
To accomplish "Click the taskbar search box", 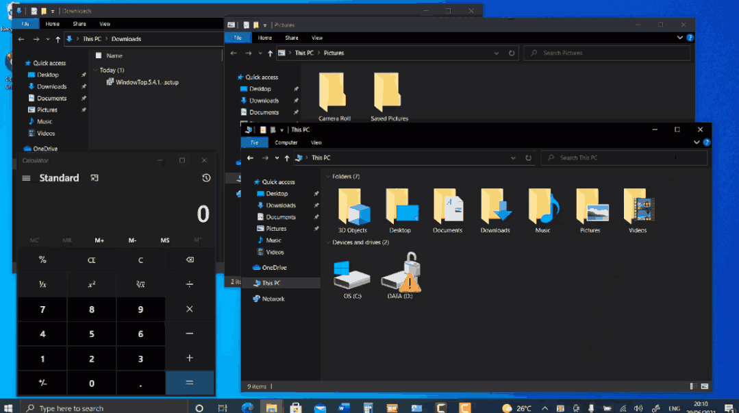I will pos(103,408).
